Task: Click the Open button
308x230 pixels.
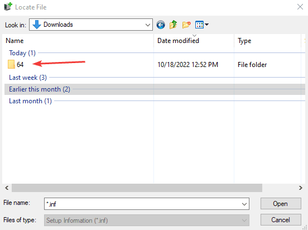Action: pos(281,204)
